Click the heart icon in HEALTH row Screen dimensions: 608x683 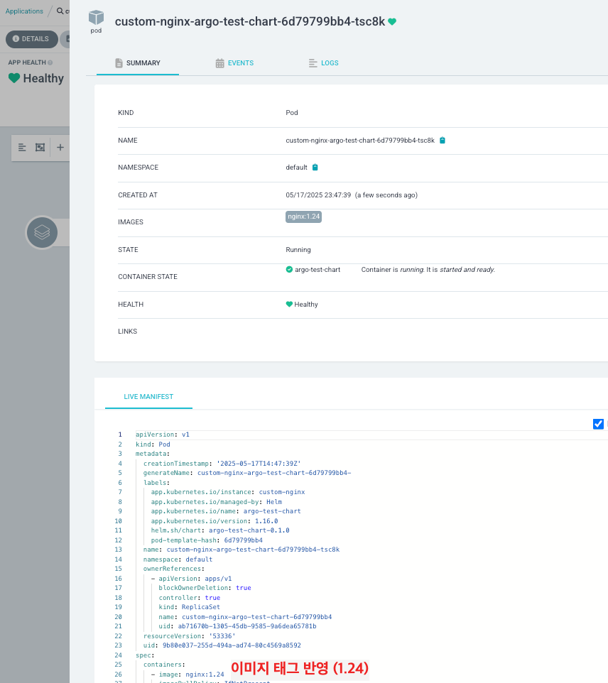point(289,304)
